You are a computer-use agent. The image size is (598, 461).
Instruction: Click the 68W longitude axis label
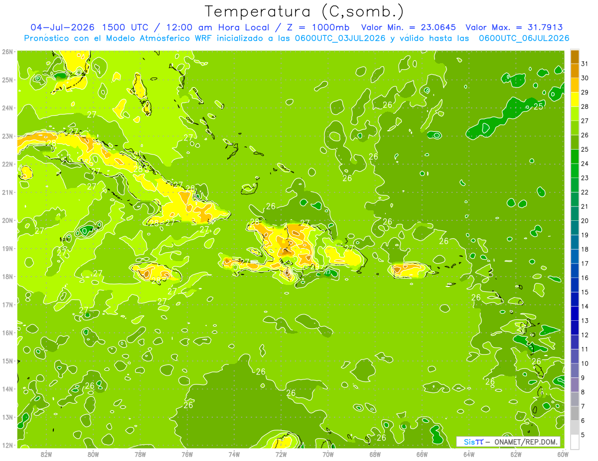pos(375,454)
